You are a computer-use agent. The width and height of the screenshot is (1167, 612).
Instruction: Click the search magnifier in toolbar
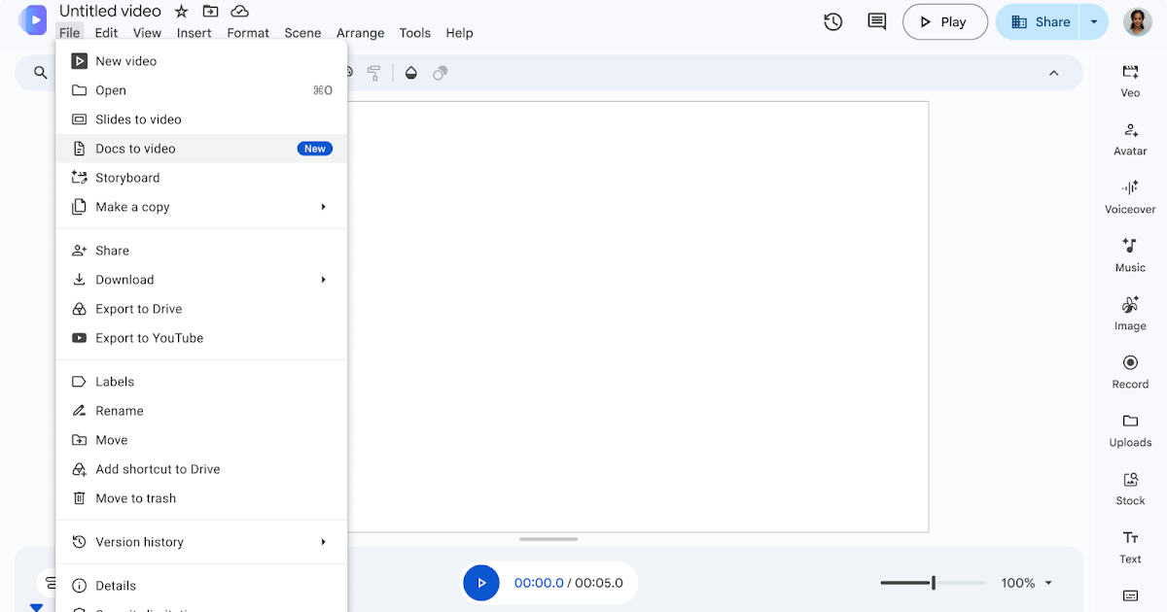point(41,73)
